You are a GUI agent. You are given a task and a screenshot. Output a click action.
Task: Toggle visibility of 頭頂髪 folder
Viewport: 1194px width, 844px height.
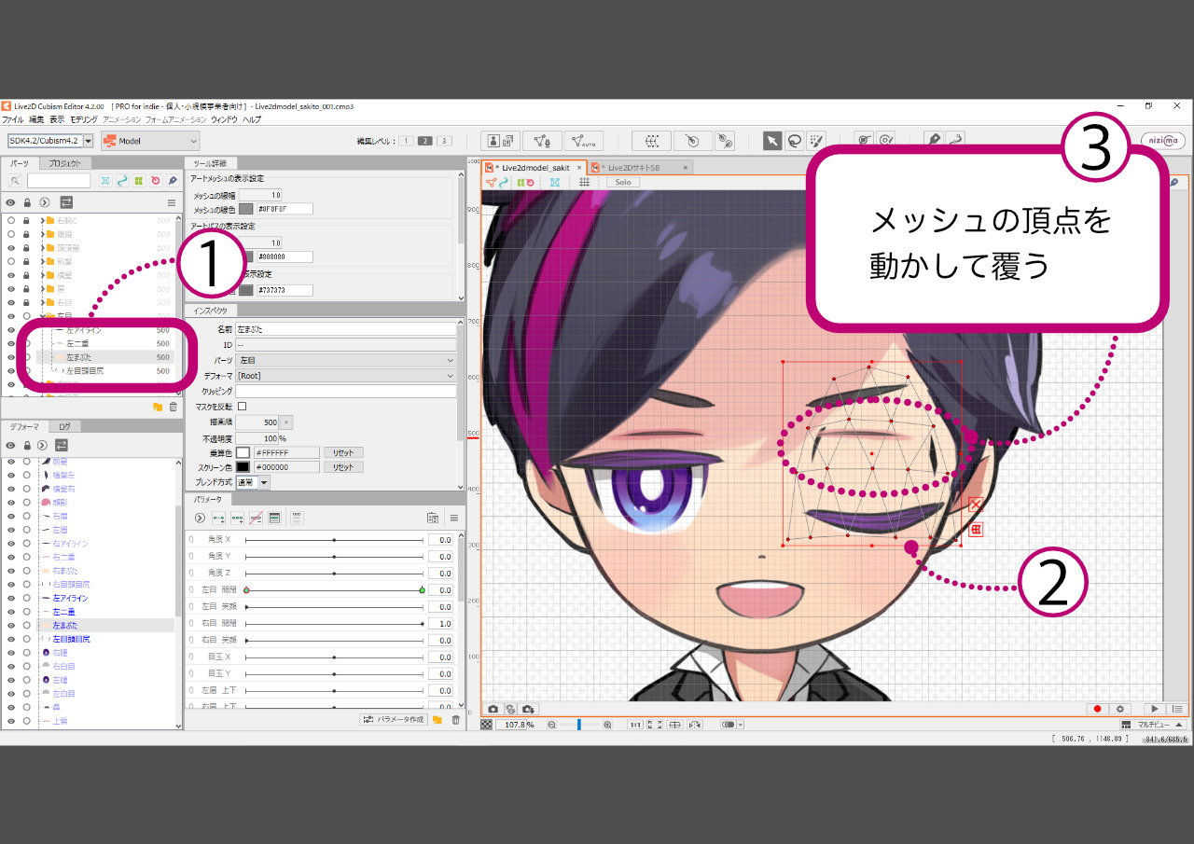[11, 247]
